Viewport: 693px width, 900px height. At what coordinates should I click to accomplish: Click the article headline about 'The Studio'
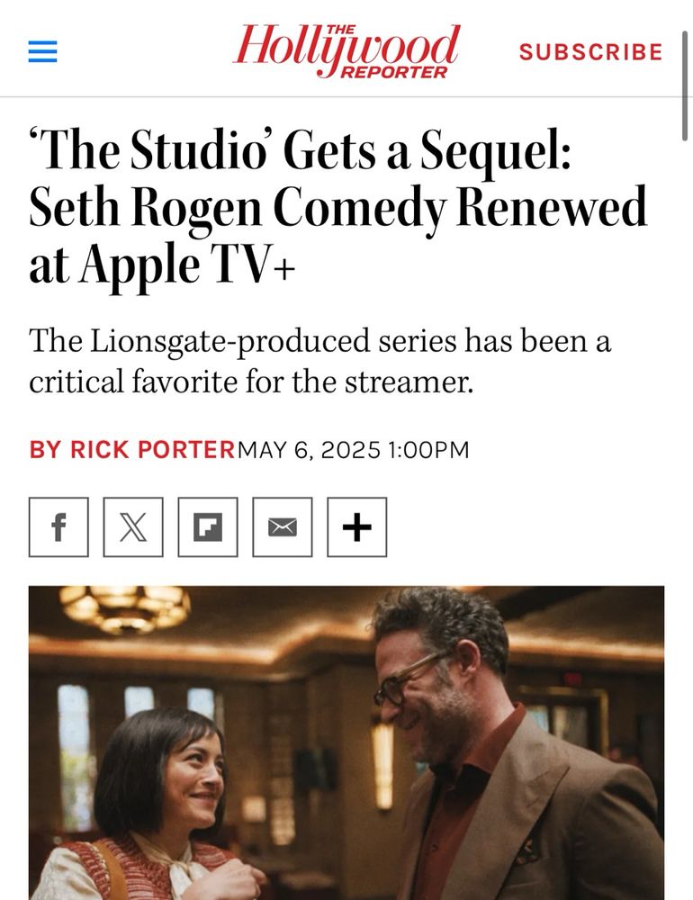(x=338, y=205)
